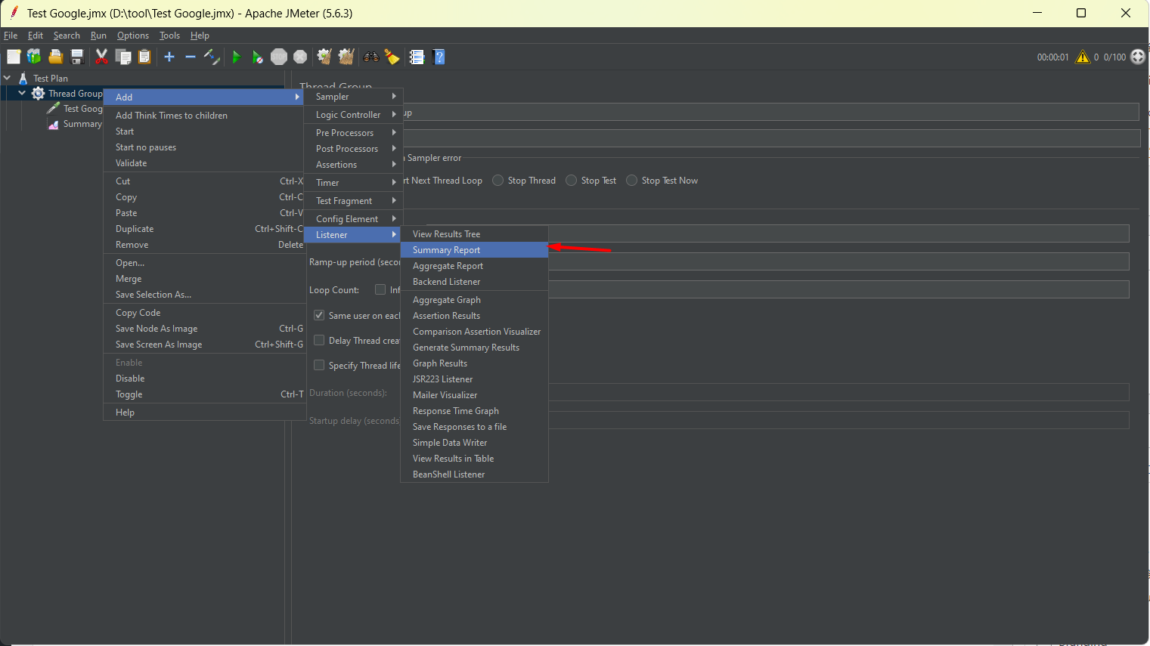Click Start no pauses toolbar icon

258,57
